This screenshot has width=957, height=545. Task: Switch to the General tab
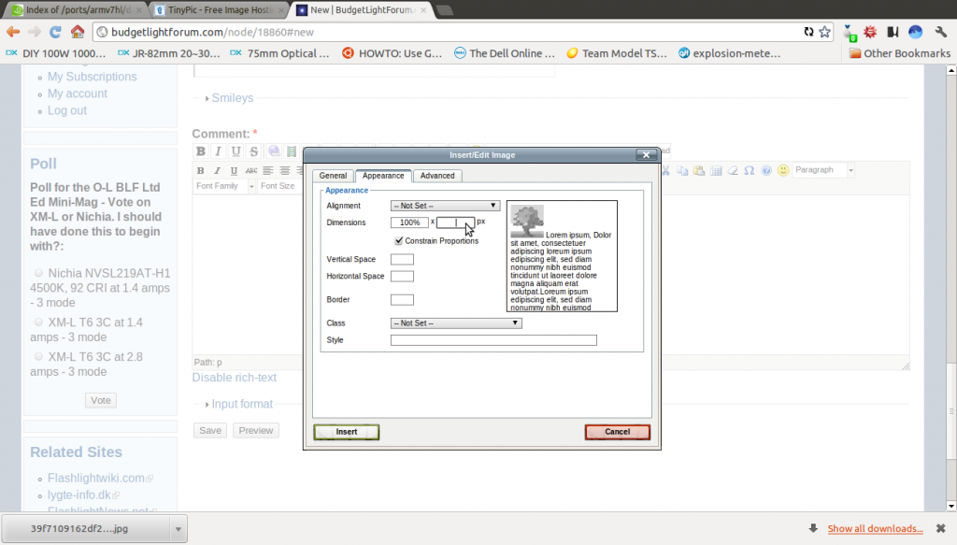(333, 176)
